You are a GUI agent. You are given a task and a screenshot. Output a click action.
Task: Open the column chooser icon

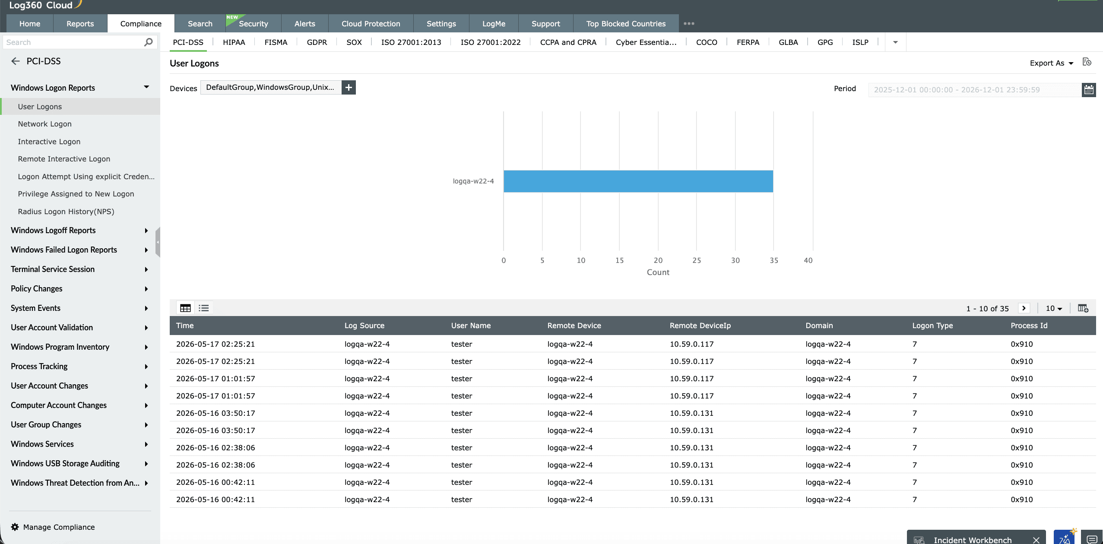coord(1083,308)
